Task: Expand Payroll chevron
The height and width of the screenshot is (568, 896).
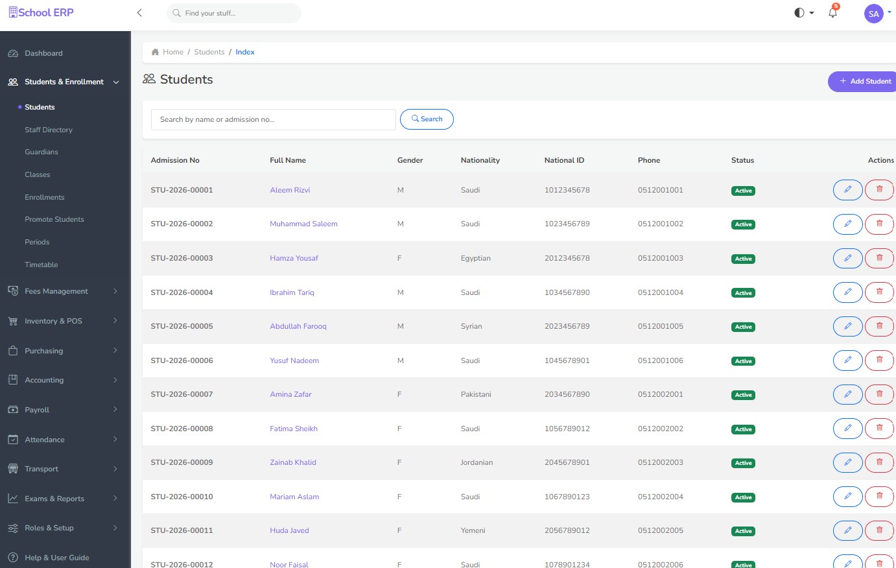Action: coord(115,410)
